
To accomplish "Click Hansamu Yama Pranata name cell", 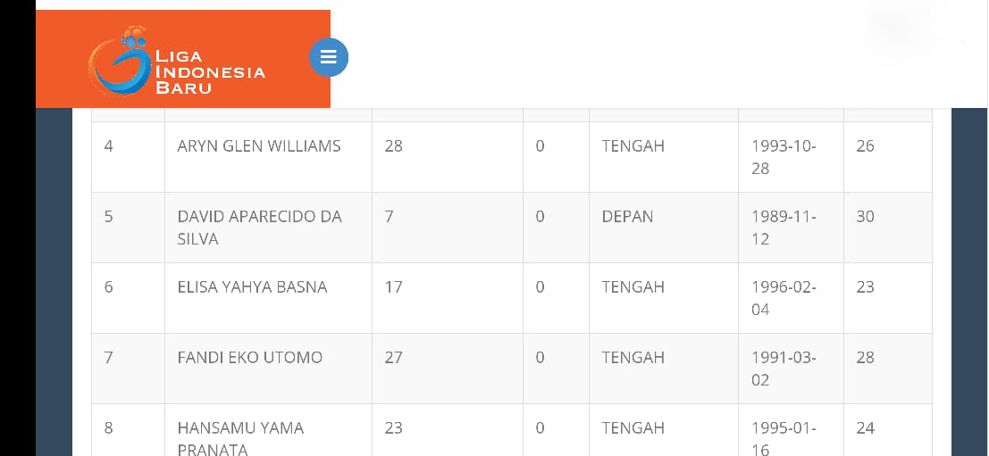I will tap(269, 430).
